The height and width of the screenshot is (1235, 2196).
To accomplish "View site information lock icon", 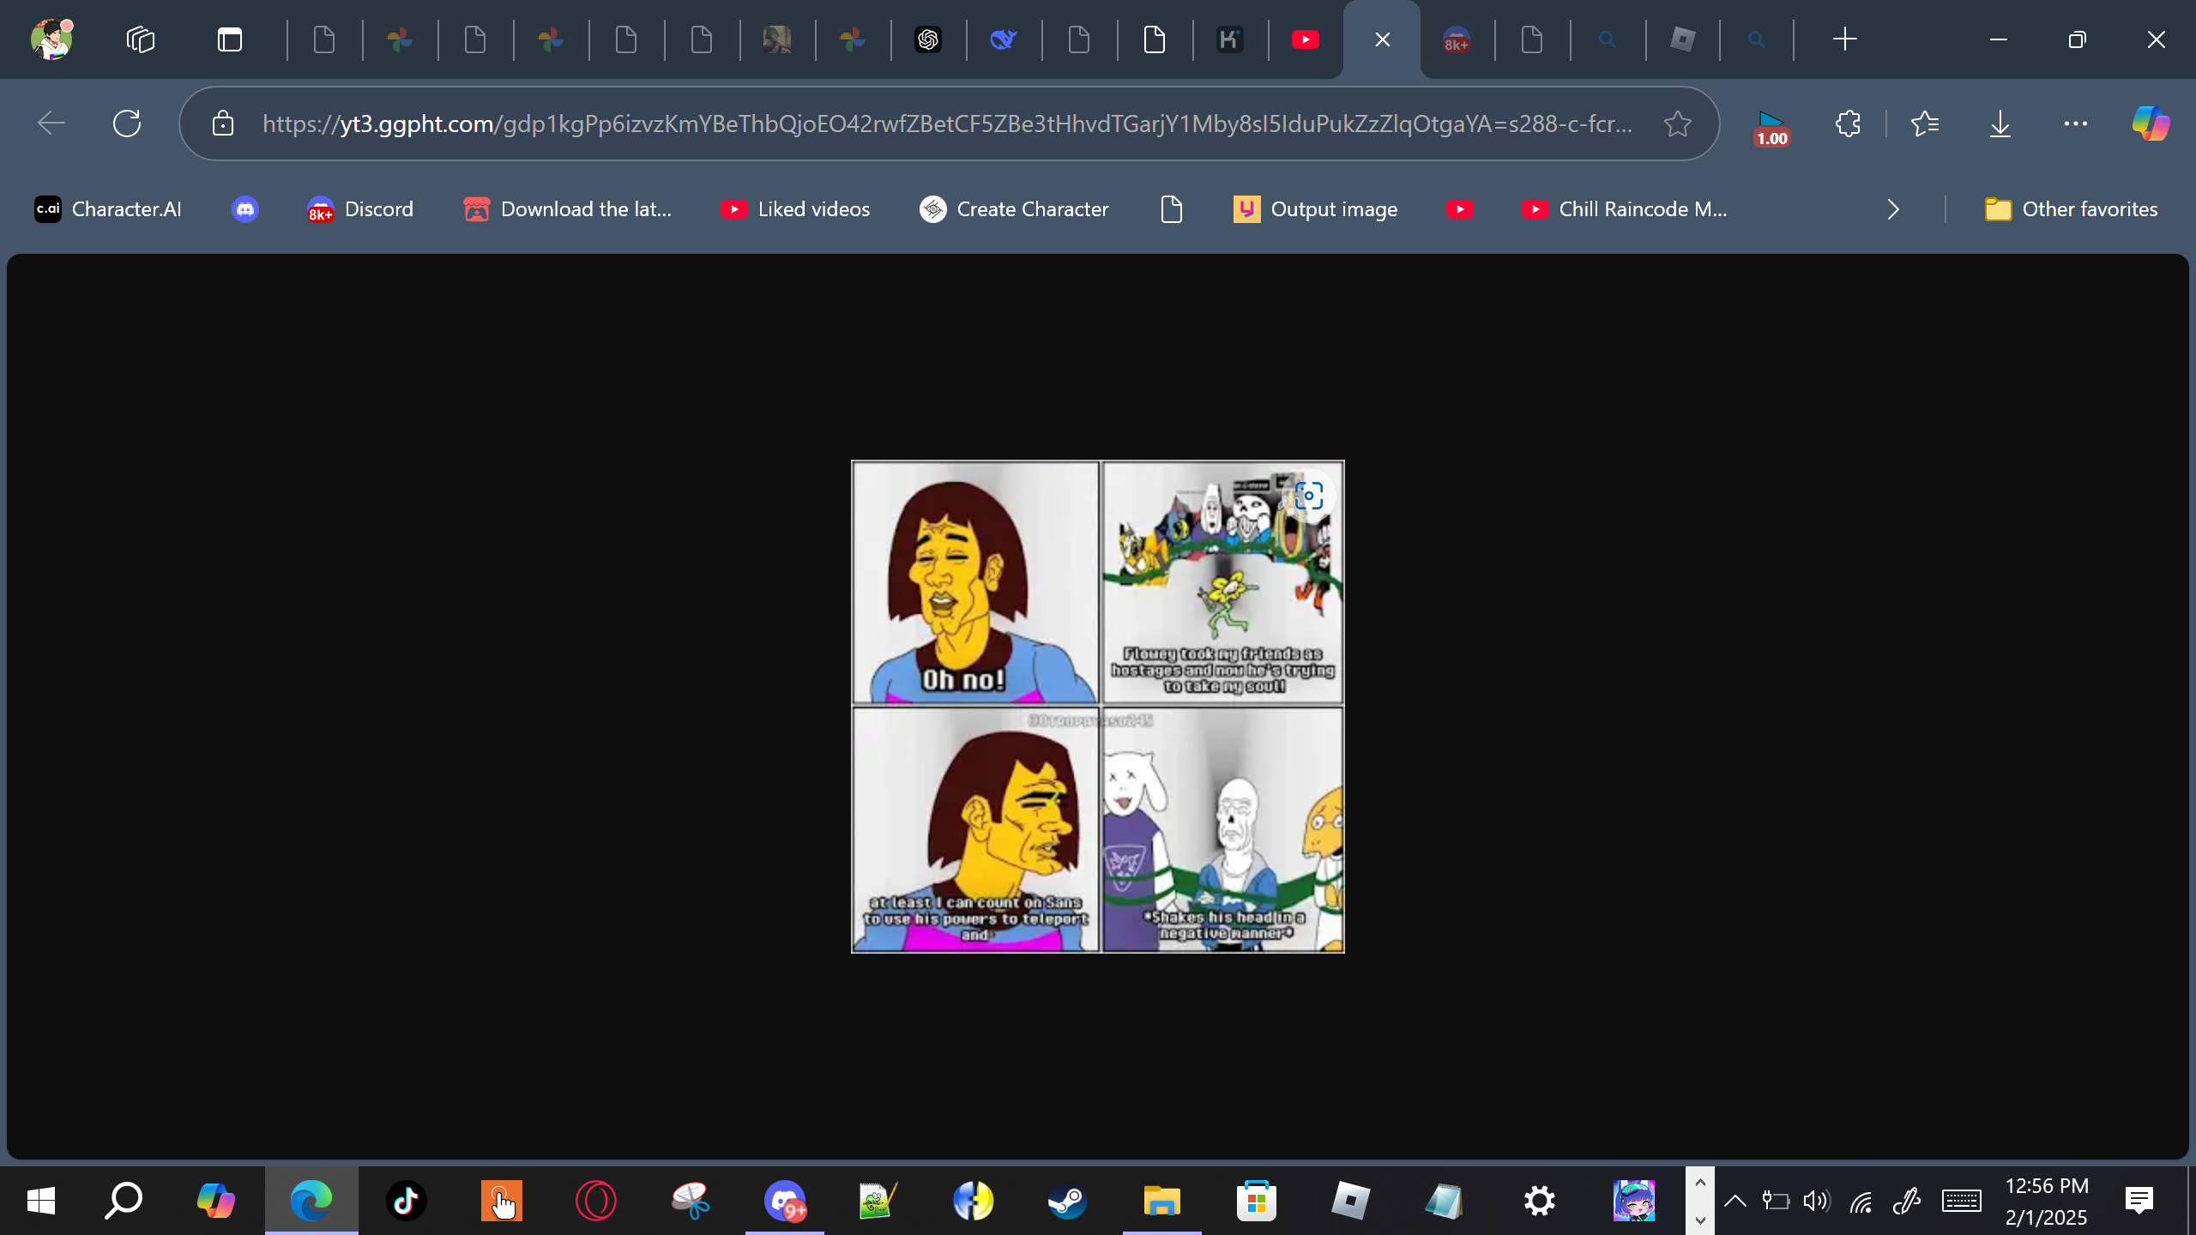I will tap(223, 123).
